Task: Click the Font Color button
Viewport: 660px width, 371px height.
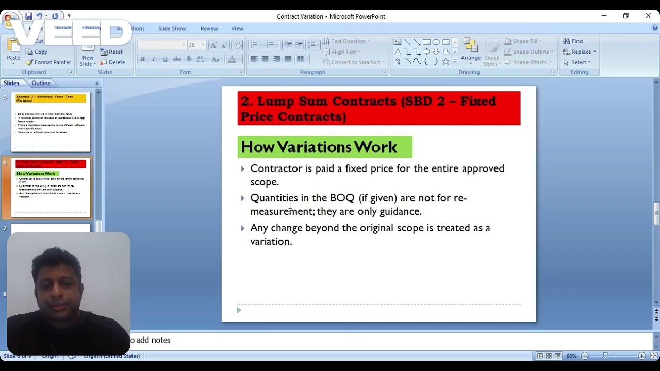Action: 234,59
